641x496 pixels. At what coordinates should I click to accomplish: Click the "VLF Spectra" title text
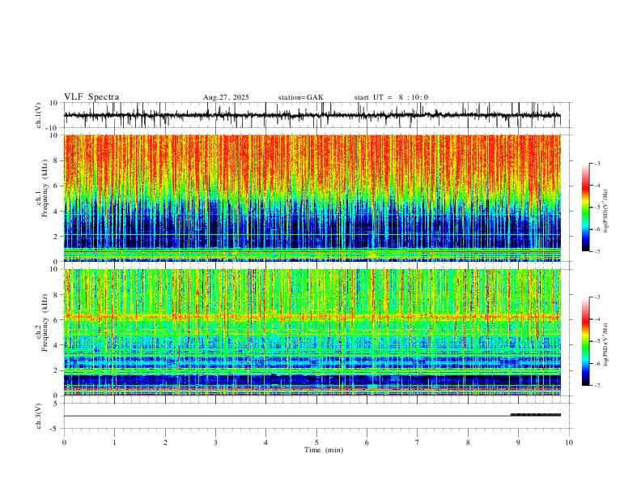pos(91,97)
